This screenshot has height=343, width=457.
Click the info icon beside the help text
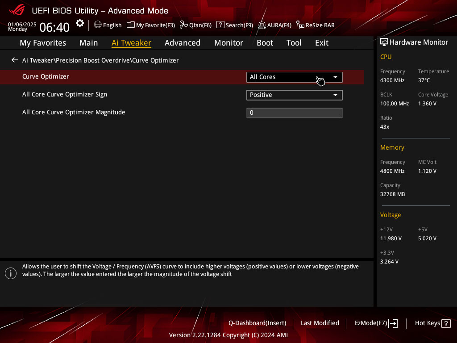click(x=11, y=273)
